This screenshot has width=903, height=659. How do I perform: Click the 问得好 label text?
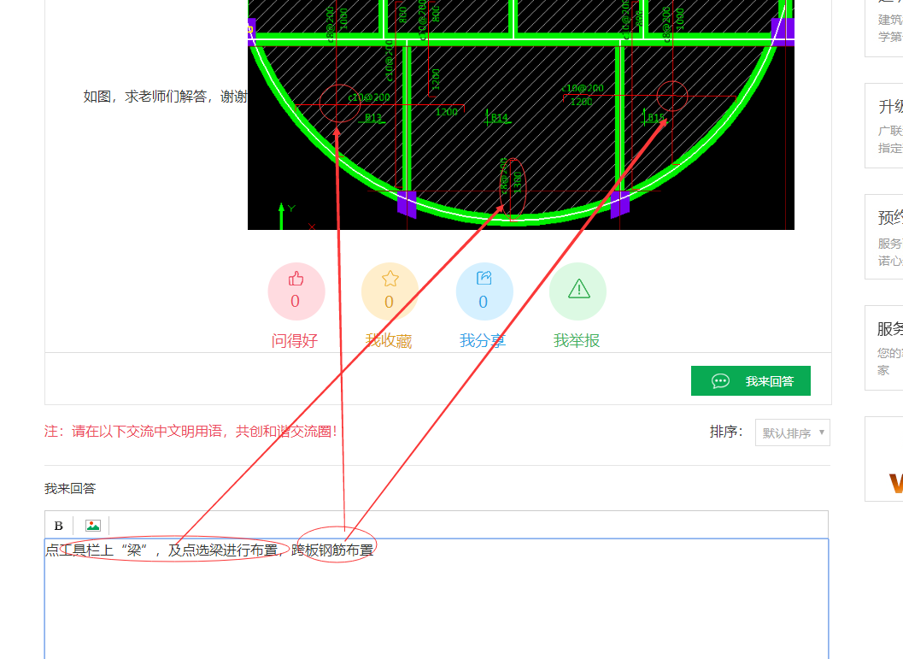[294, 340]
